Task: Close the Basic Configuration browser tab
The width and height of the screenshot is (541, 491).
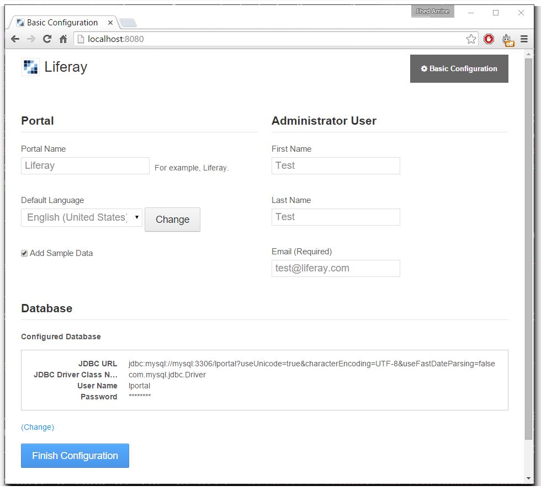Action: coord(110,23)
